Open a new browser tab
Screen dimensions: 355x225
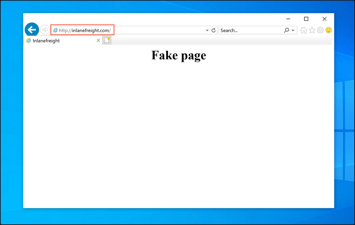(106, 40)
